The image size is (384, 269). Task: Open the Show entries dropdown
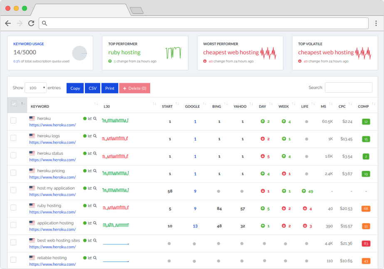point(36,88)
